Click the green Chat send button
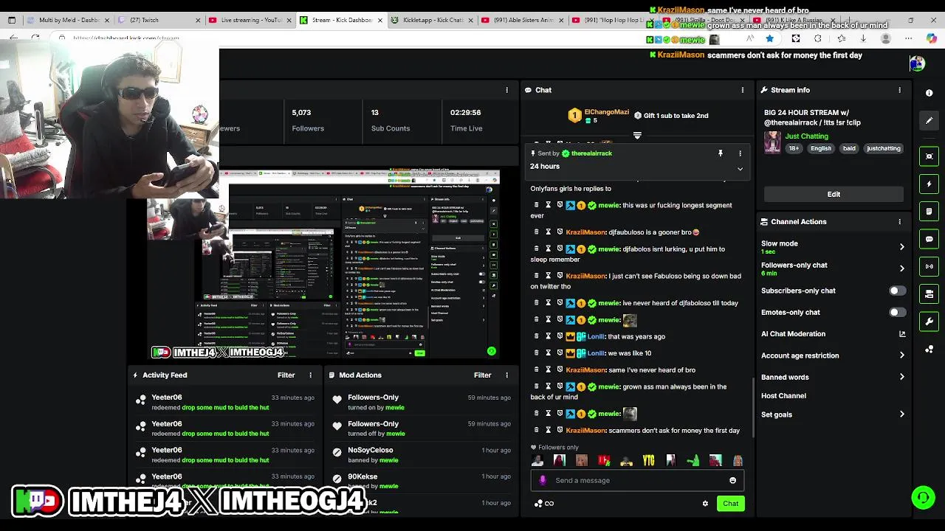945x531 pixels. coord(730,504)
